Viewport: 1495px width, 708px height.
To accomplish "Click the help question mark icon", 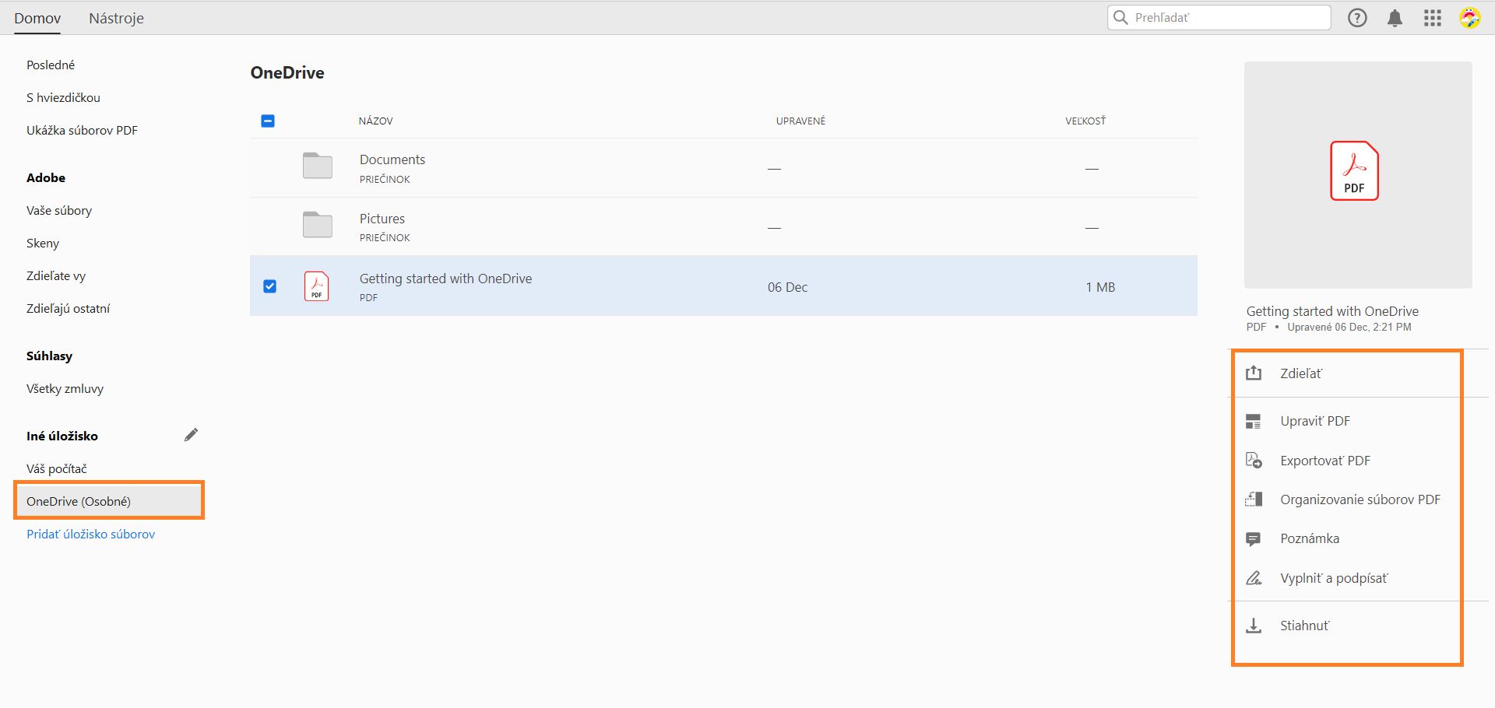I will (x=1358, y=17).
